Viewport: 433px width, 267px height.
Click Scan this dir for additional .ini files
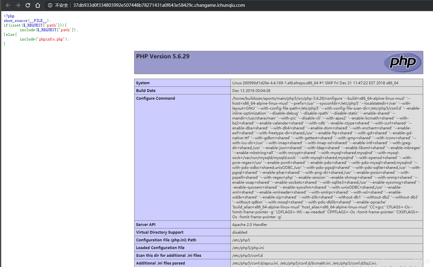coord(169,255)
